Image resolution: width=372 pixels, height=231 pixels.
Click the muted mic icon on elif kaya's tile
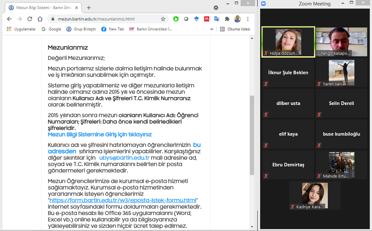266,145
